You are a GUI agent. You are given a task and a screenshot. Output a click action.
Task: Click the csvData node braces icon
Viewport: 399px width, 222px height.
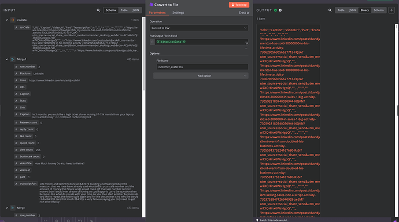point(13,20)
